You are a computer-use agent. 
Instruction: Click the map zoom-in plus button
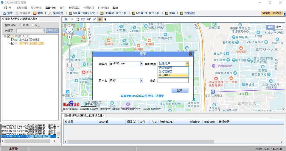pos(69,37)
